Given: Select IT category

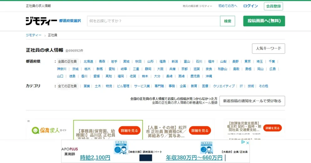Looking at the screenshot, I should pyautogui.click(x=241, y=86).
